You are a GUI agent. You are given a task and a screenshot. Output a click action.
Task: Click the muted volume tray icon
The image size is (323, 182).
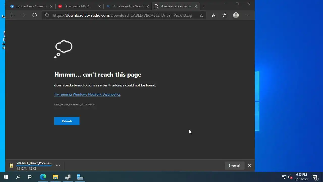click(x=290, y=177)
